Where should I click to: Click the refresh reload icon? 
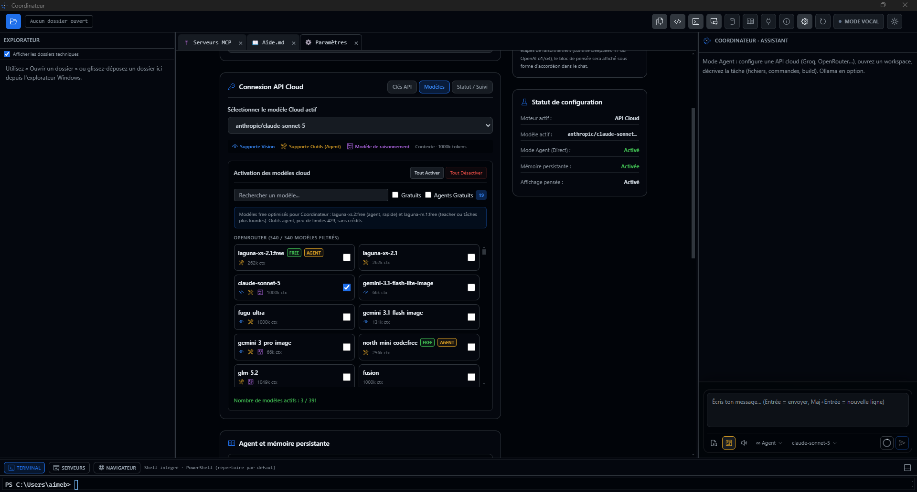(x=823, y=21)
